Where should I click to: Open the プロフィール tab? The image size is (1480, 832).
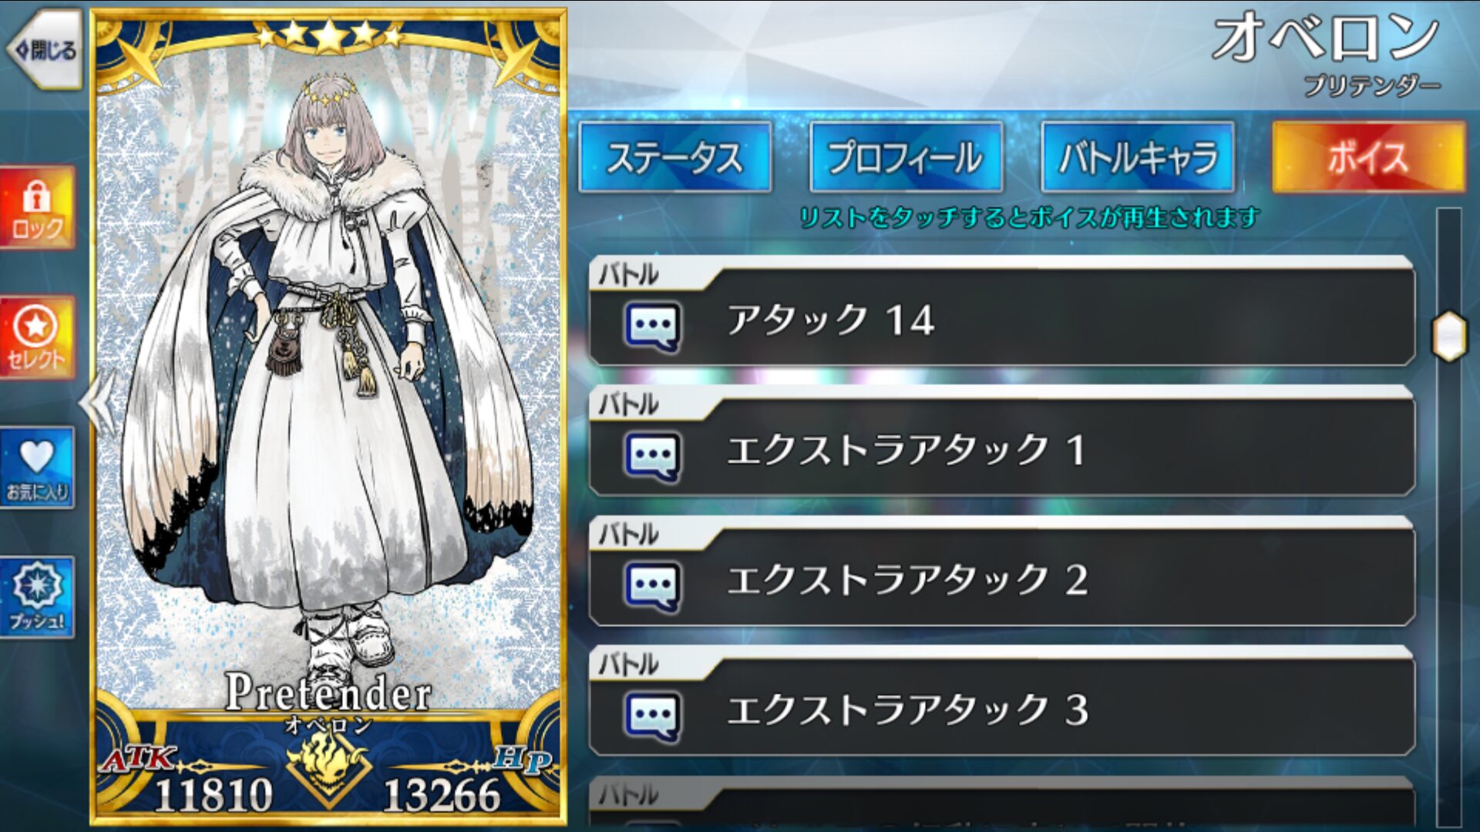pyautogui.click(x=906, y=157)
